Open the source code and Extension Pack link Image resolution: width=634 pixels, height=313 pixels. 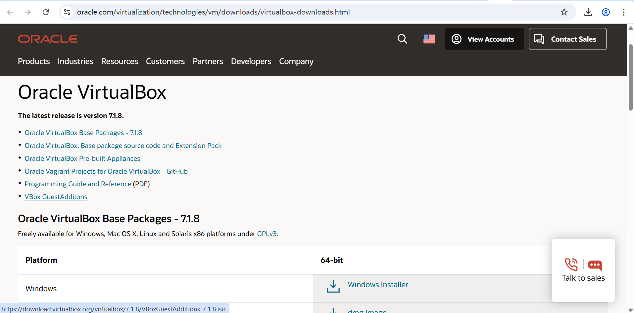click(x=123, y=146)
